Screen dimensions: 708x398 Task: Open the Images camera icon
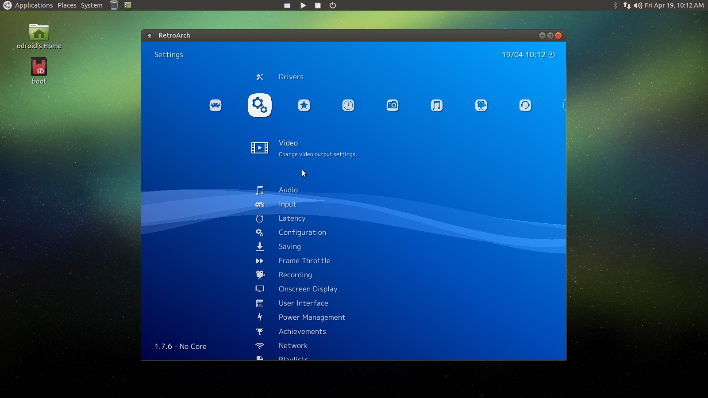tap(392, 105)
